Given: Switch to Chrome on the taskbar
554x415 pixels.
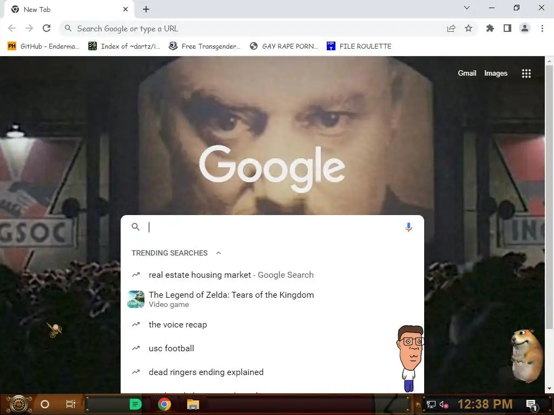Looking at the screenshot, I should [164, 404].
